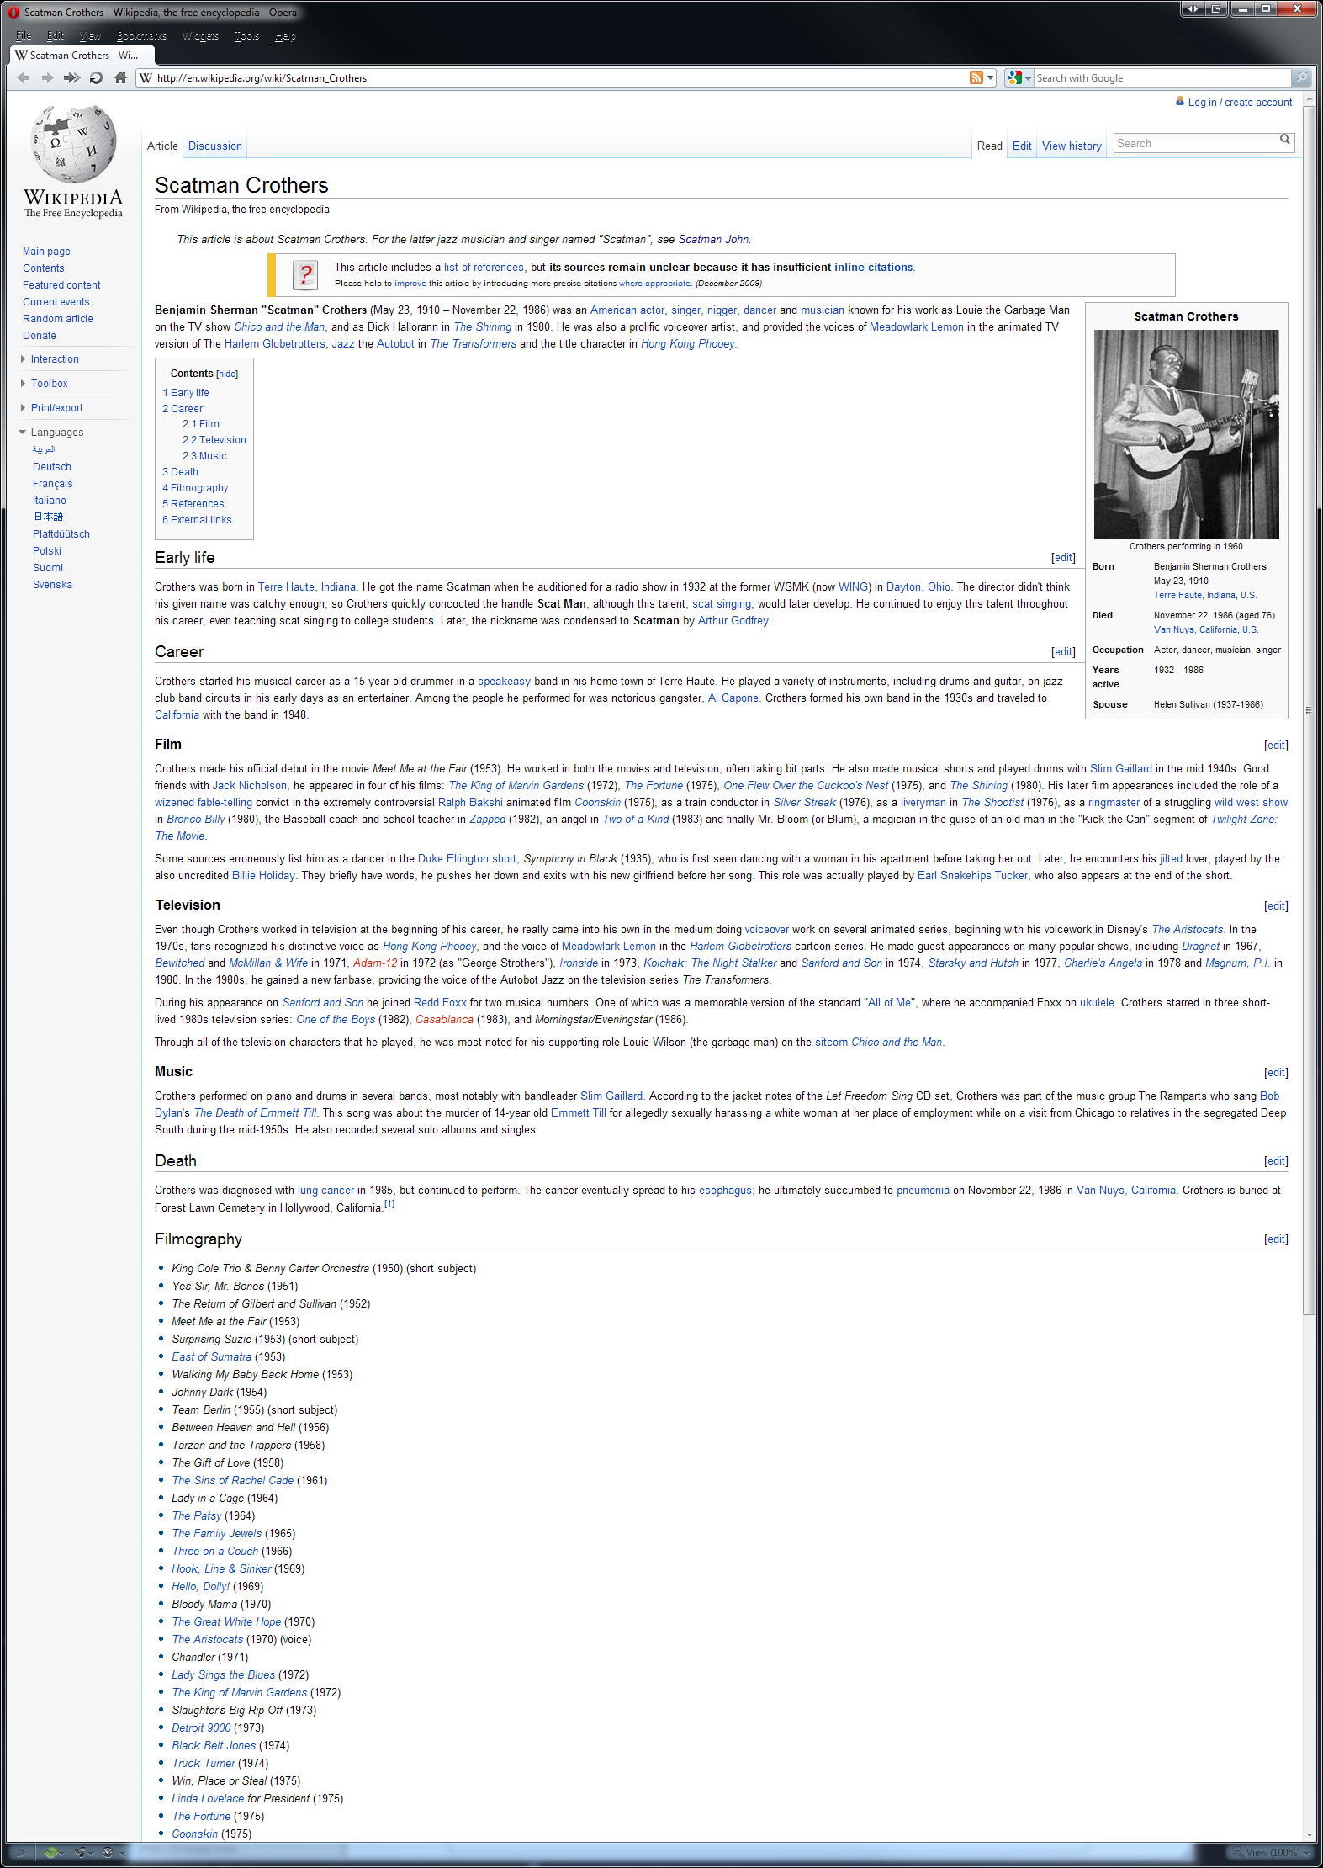Click the Log in / create account link

pyautogui.click(x=1240, y=103)
